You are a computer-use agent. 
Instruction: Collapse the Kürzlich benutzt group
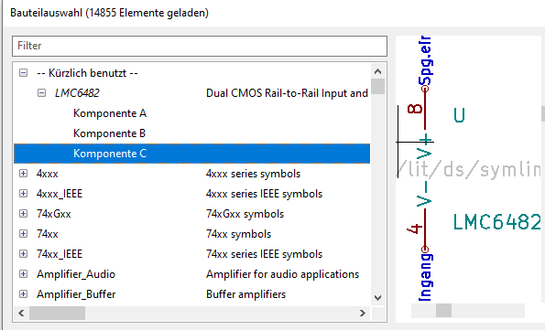tap(23, 73)
